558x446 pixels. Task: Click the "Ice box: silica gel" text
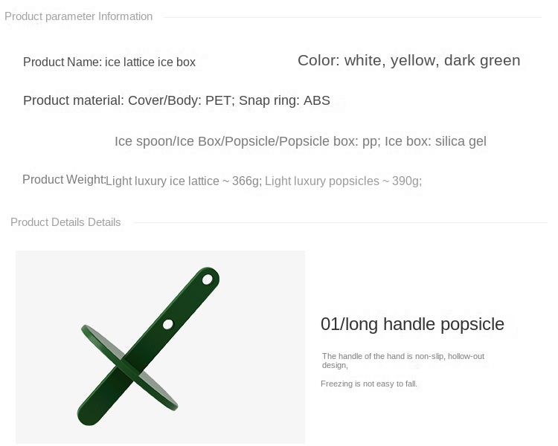click(435, 141)
